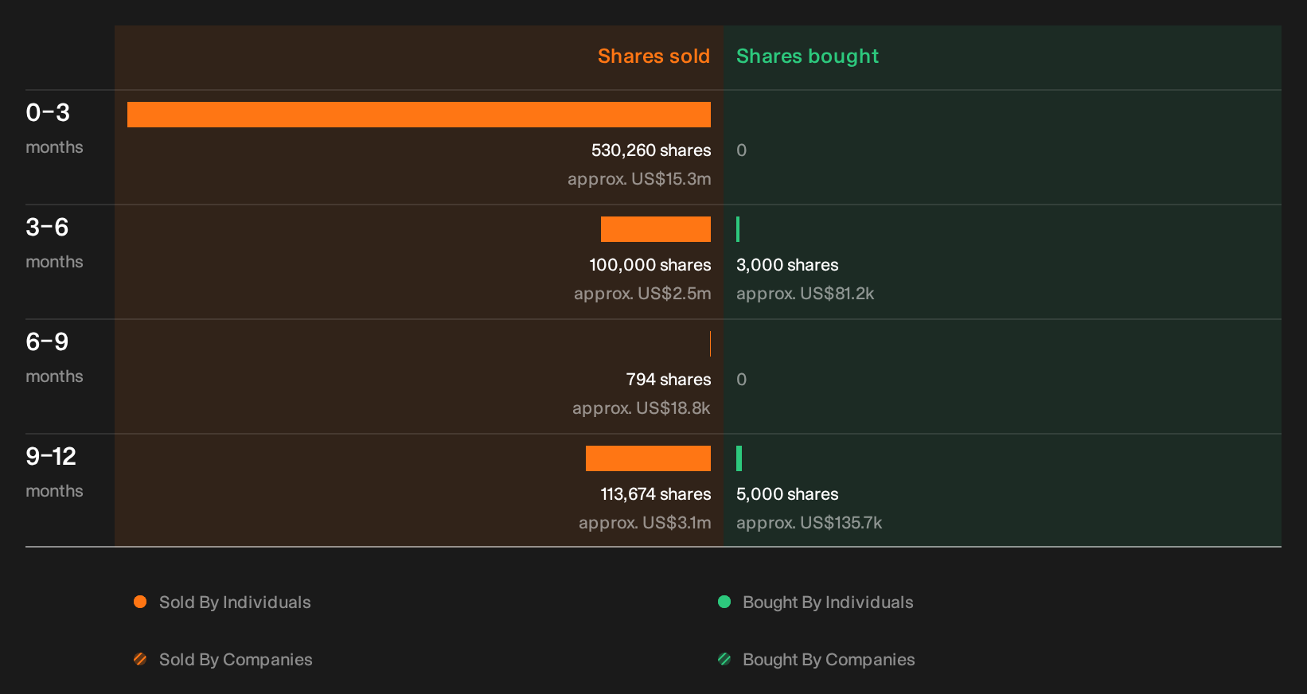This screenshot has width=1307, height=694.
Task: Toggle the Sold By Individuals legend label
Action: point(235,602)
